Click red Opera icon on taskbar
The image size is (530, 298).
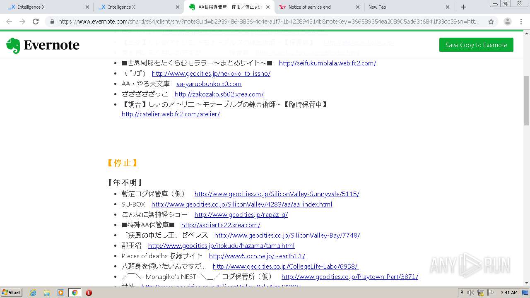click(89, 293)
